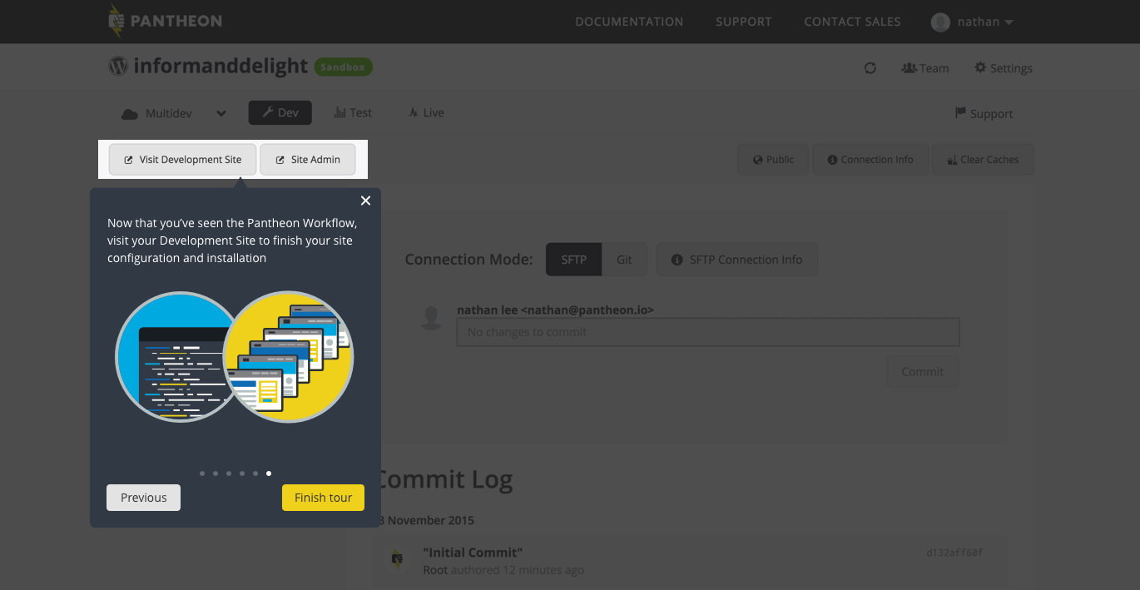Select the Dev environment tab
Viewport: 1140px width, 590px height.
[280, 113]
